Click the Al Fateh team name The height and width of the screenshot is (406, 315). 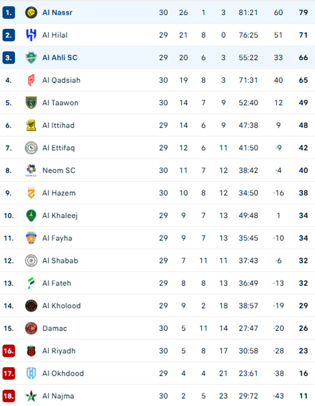click(x=57, y=283)
